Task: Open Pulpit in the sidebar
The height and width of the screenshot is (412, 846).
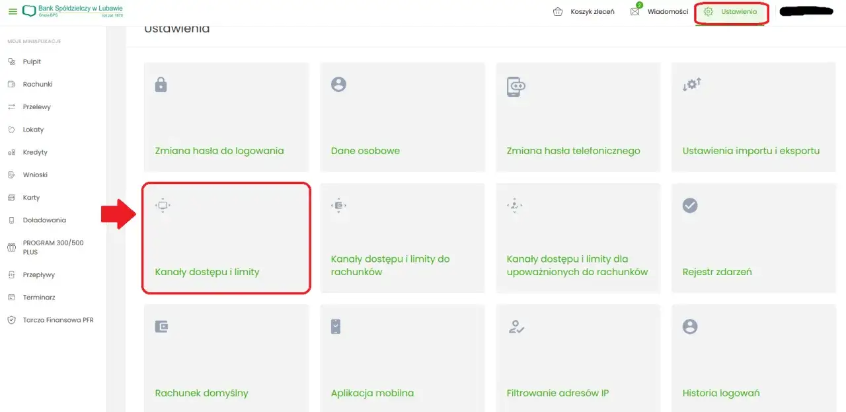Action: coord(32,62)
